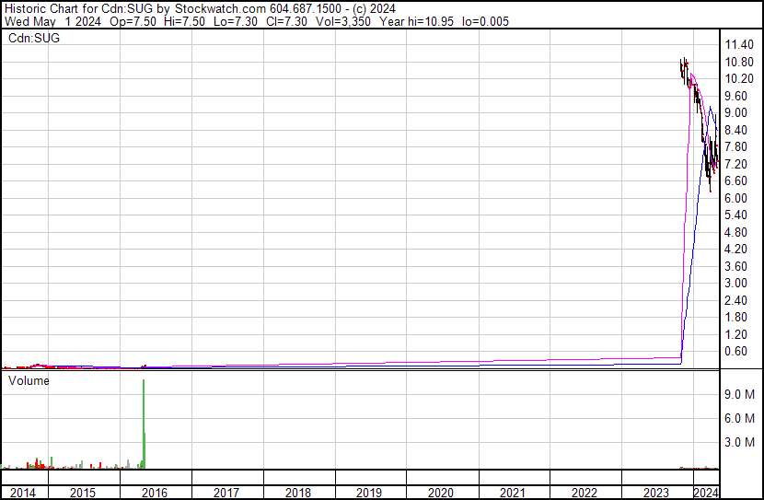The image size is (764, 500).
Task: Click the 9.00 price axis label
Action: point(735,112)
